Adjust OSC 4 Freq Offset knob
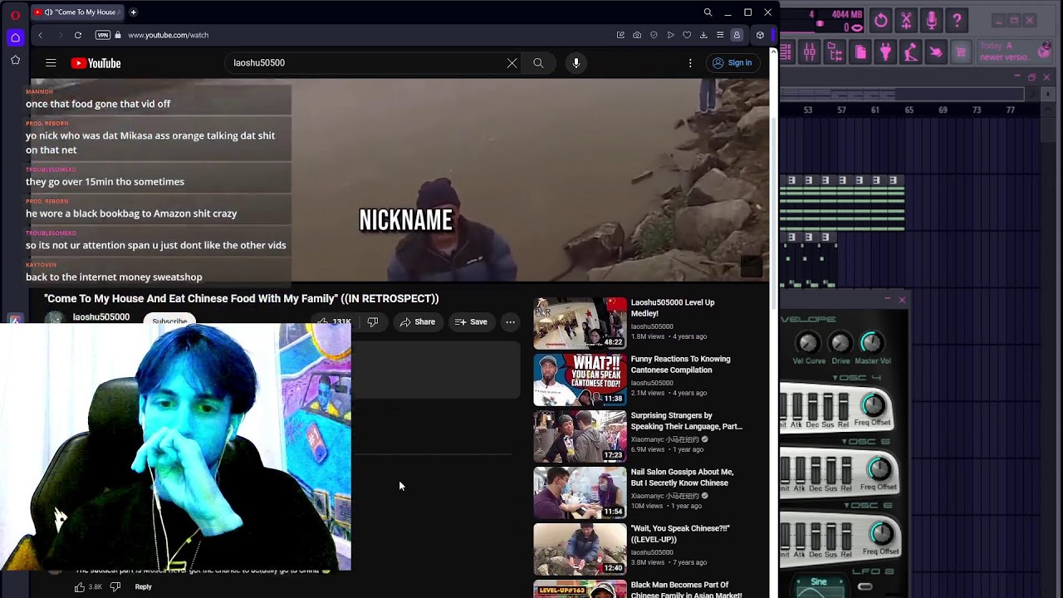Viewport: 1063px width, 598px height. coord(873,405)
